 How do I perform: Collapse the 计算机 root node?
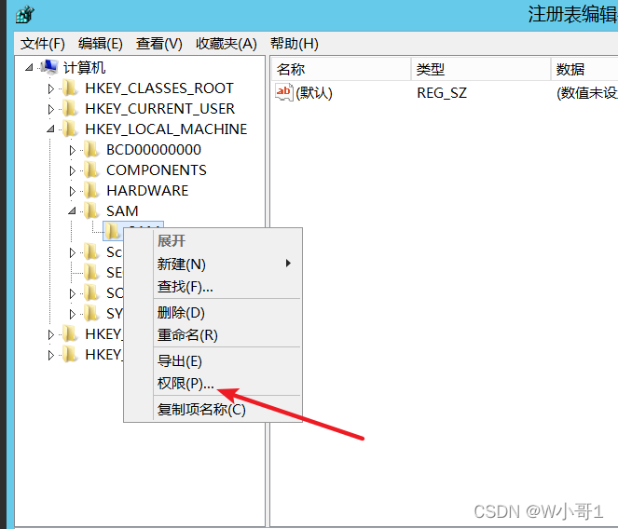click(29, 68)
